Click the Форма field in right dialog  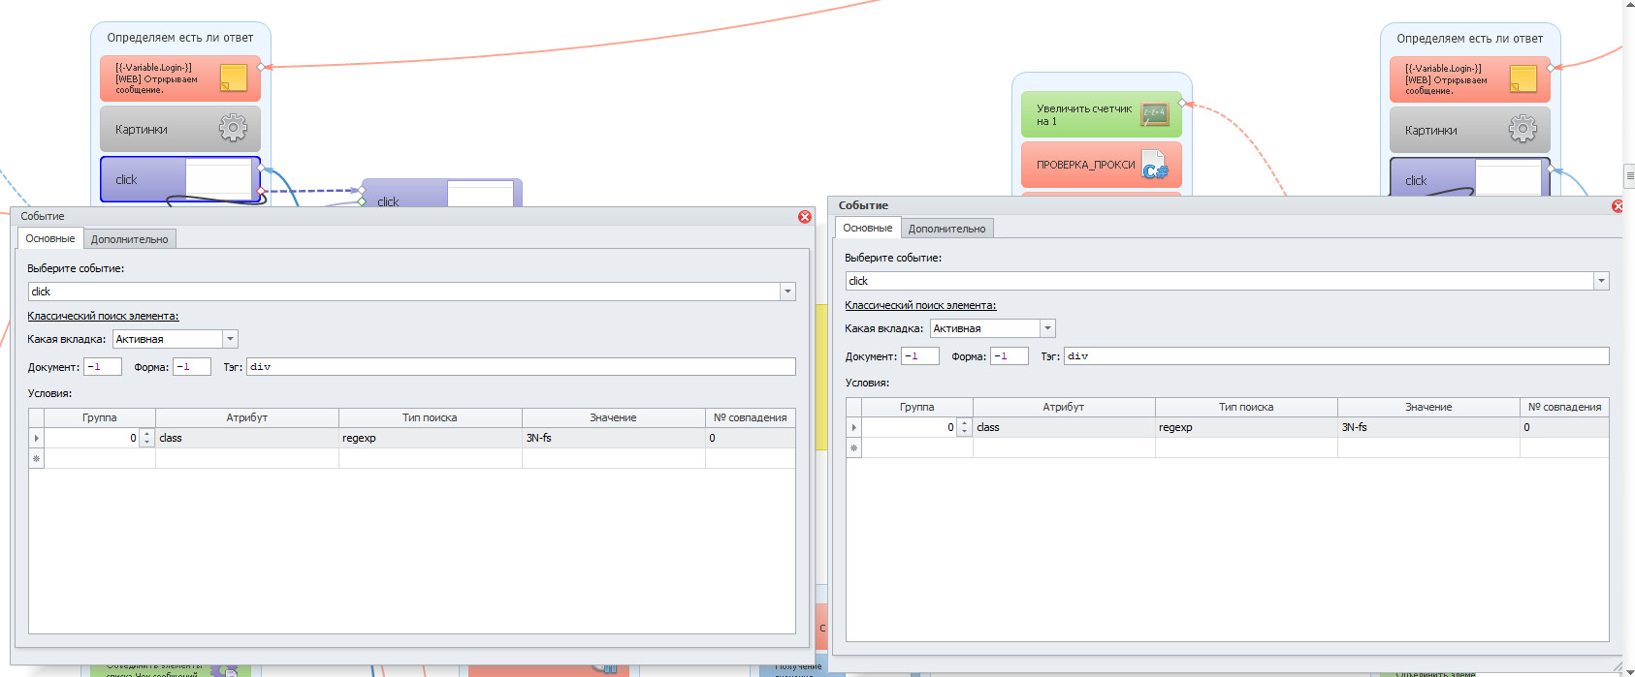[x=1010, y=356]
